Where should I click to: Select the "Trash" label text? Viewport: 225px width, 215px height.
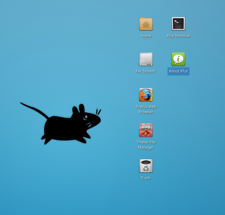(x=146, y=178)
